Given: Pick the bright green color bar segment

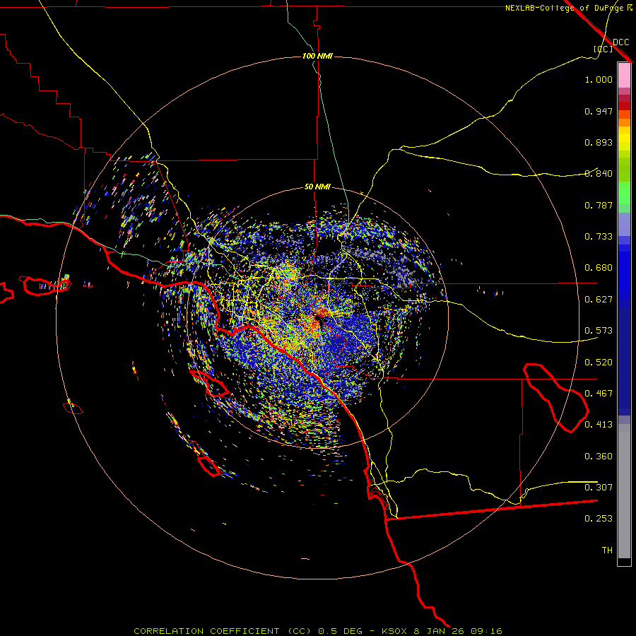Looking at the screenshot, I should (x=624, y=193).
